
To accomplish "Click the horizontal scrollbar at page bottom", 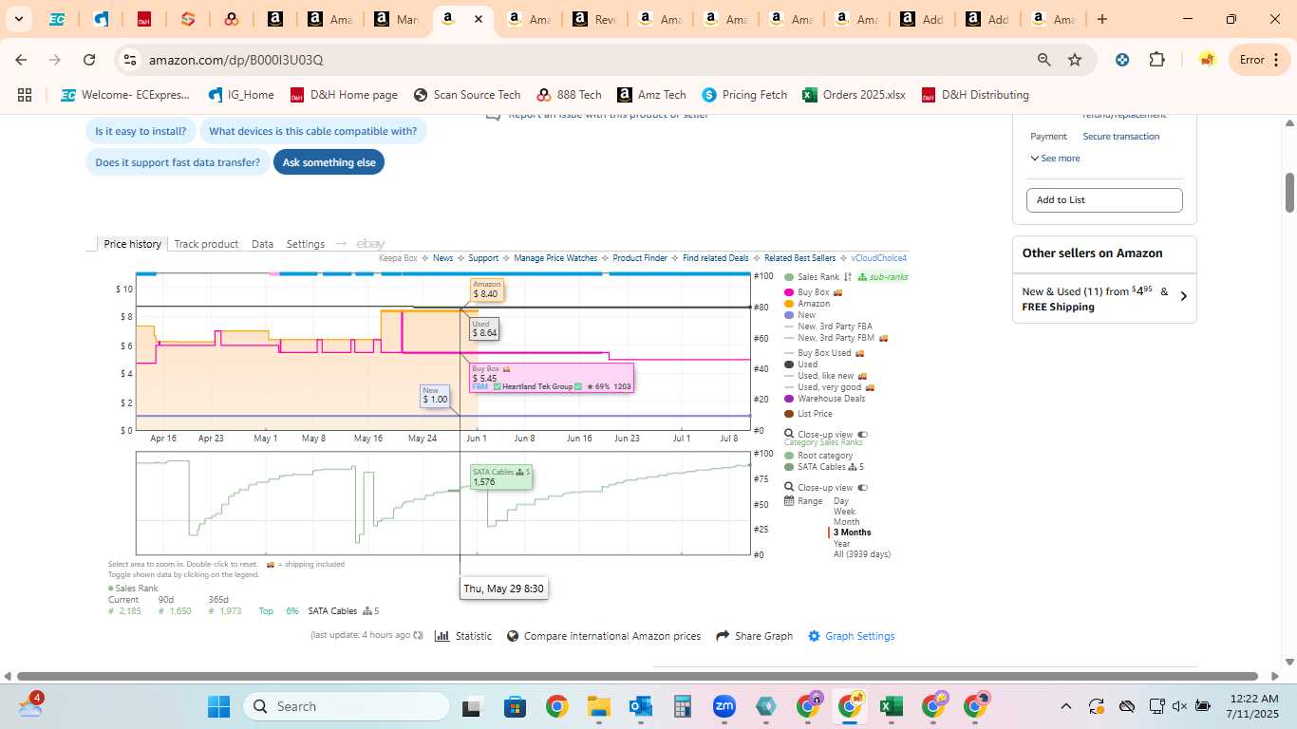I will click(x=637, y=676).
